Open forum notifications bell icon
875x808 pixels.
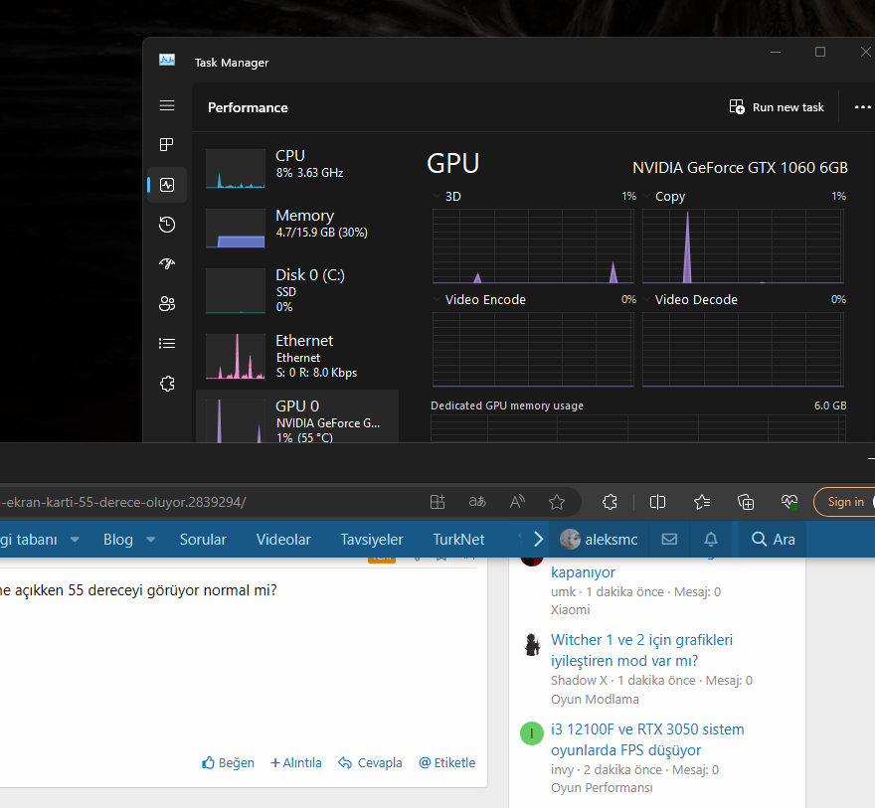click(x=710, y=540)
